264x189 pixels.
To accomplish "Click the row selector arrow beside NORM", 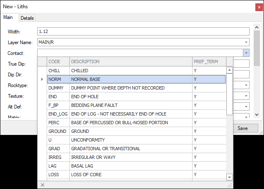I will tap(42, 79).
